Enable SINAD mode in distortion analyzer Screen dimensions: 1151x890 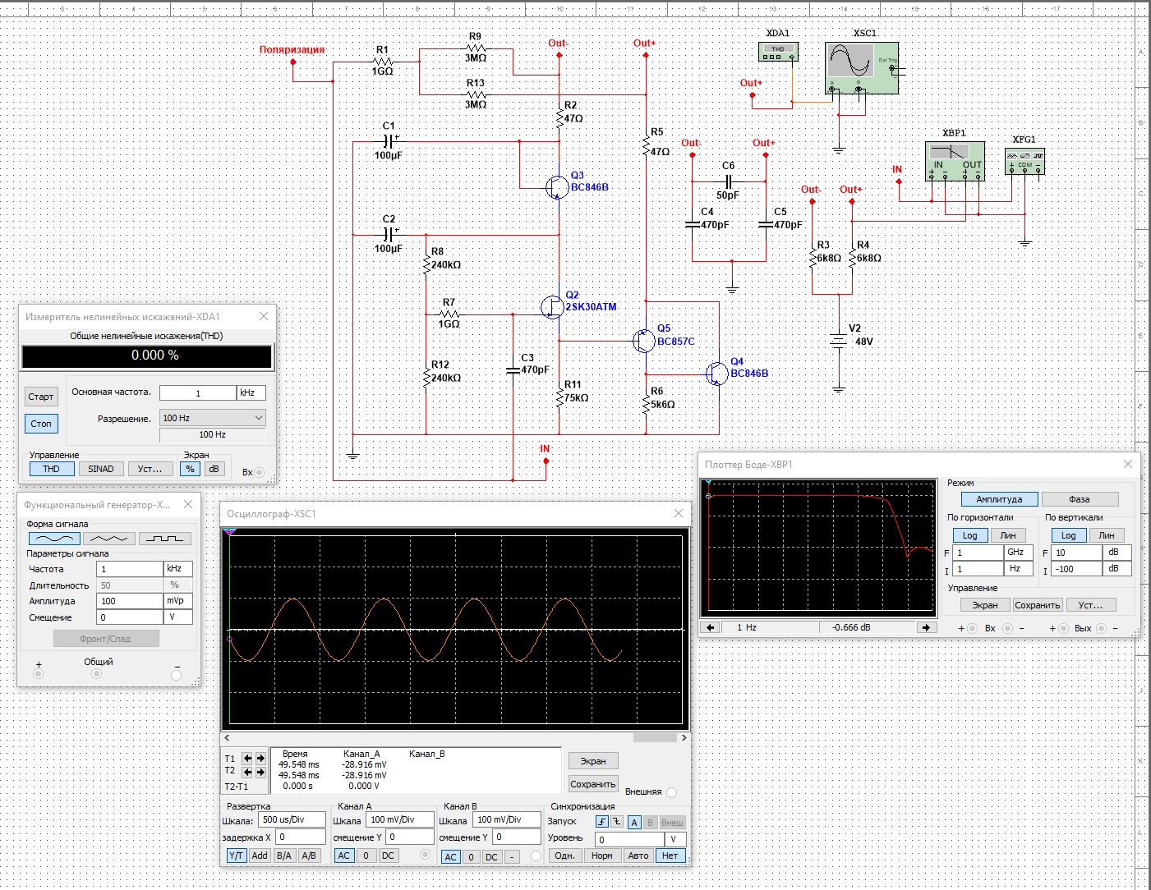tap(101, 469)
